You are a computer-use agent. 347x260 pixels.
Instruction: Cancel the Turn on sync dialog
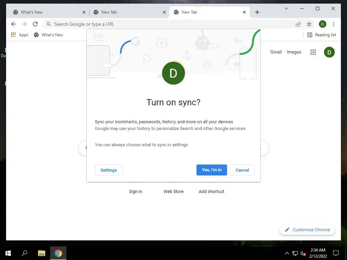point(242,170)
